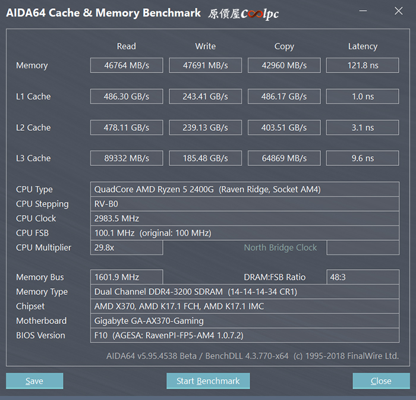The width and height of the screenshot is (416, 400).
Task: Click Motherboard field Gigabyte GA-AX370-Gaming
Action: pos(245,321)
